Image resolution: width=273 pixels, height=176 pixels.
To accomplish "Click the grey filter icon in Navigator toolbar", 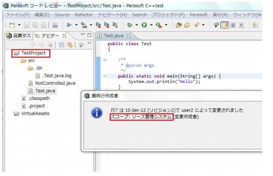I will [x=81, y=45].
